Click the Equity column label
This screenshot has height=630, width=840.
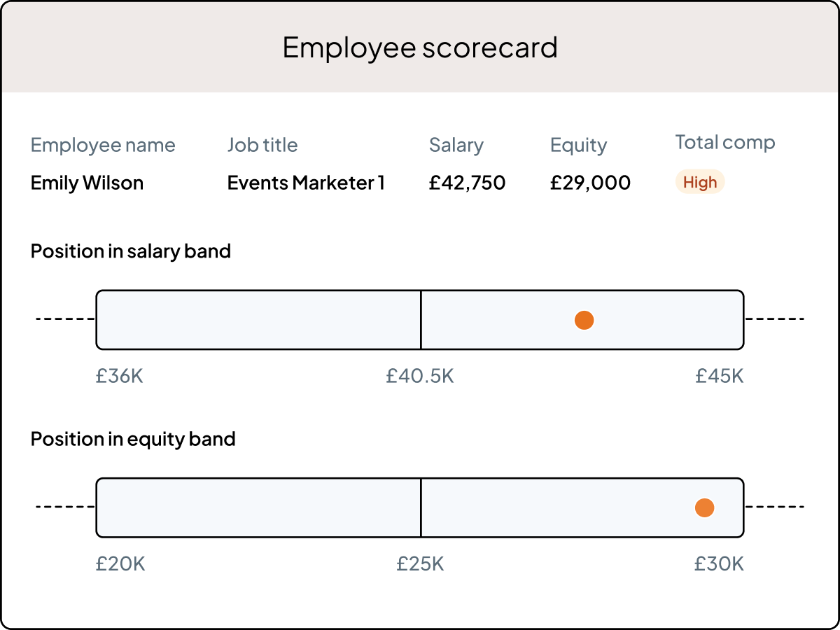pyautogui.click(x=578, y=145)
